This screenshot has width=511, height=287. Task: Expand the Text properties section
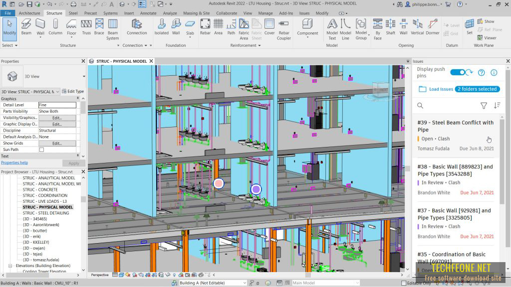coord(77,156)
